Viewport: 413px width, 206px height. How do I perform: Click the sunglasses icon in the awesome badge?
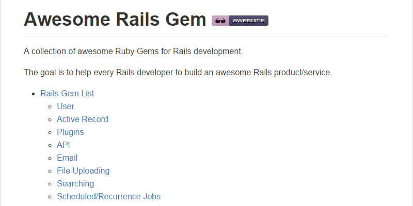point(220,21)
